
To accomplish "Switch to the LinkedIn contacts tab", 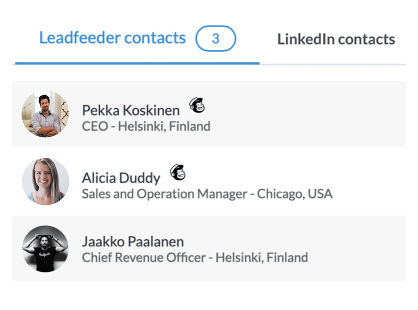I will coord(337,39).
